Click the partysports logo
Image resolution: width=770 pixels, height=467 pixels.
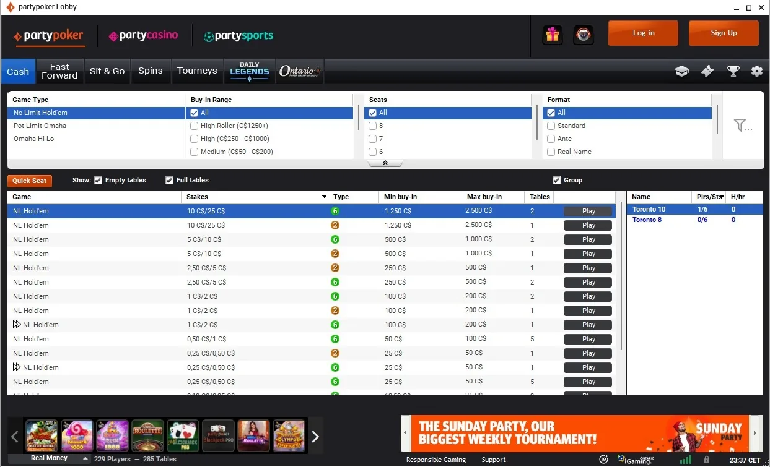(x=238, y=36)
